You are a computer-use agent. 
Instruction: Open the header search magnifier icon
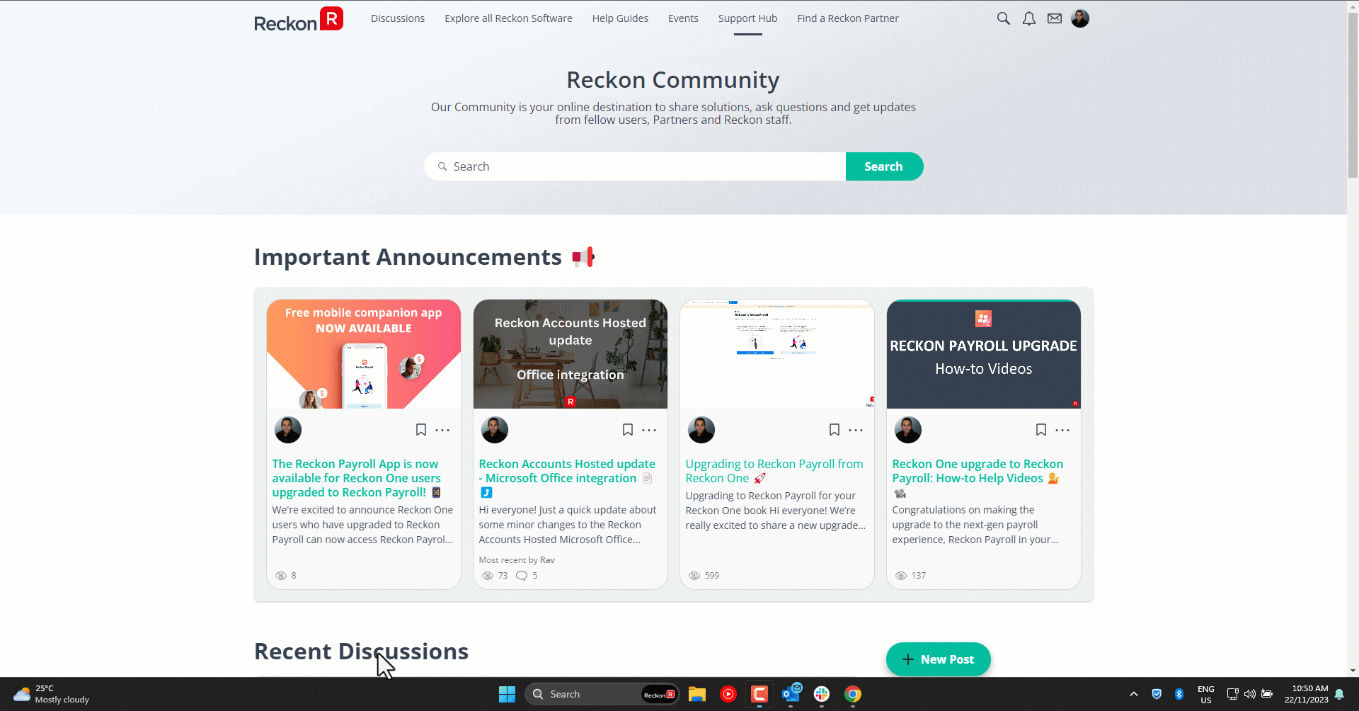pyautogui.click(x=1003, y=18)
